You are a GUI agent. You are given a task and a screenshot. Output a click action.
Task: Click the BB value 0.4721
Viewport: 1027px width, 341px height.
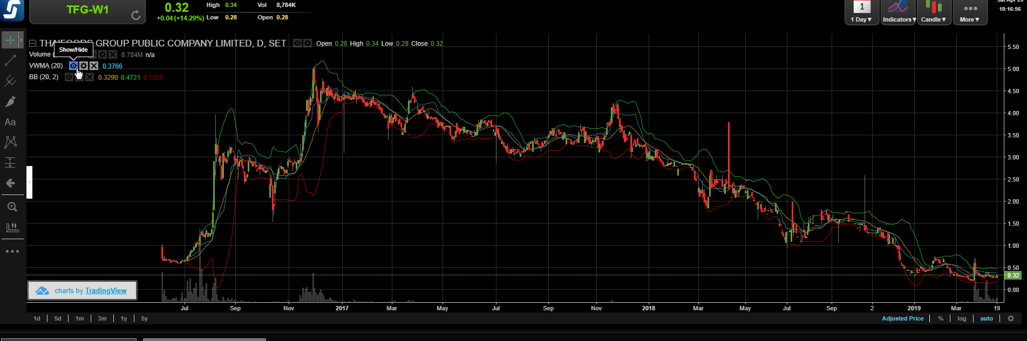pos(131,78)
